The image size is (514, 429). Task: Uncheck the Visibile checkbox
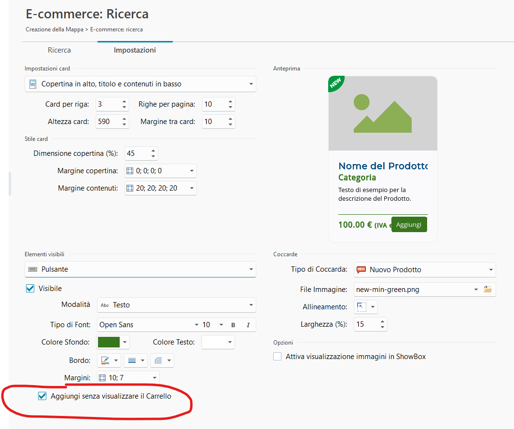pos(30,289)
